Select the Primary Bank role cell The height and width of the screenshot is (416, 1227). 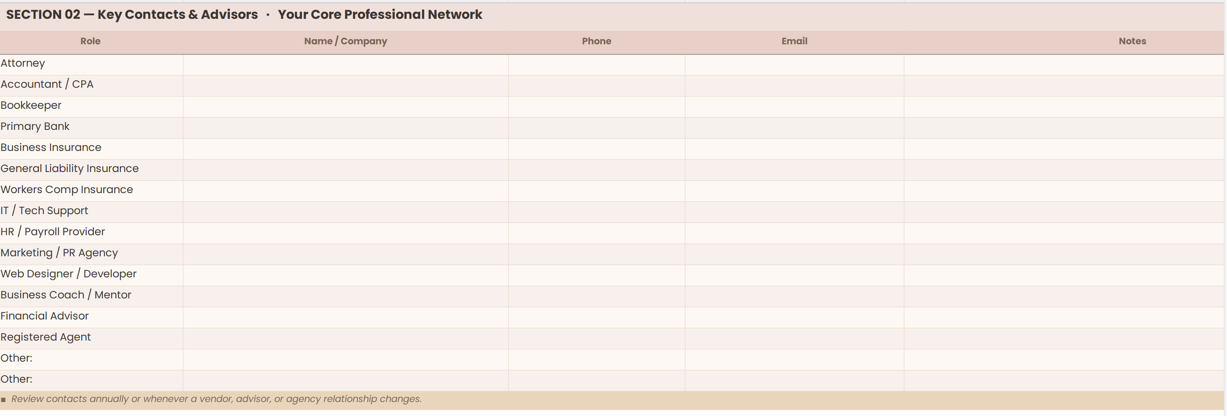pyautogui.click(x=91, y=128)
